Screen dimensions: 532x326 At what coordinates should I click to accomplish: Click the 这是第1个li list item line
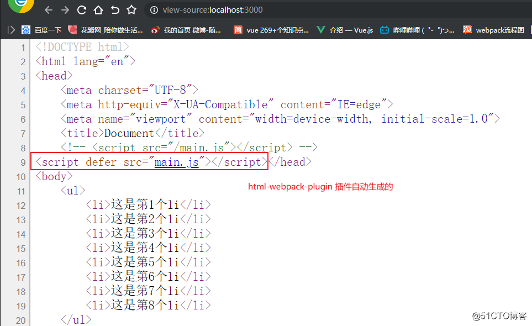[148, 205]
